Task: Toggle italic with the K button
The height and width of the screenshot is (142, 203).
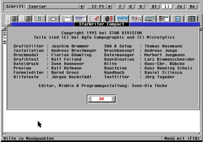Action: coord(131,6)
